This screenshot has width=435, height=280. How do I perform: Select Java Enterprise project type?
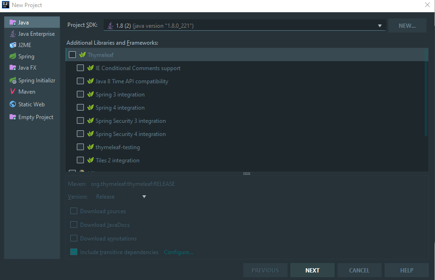coord(32,34)
